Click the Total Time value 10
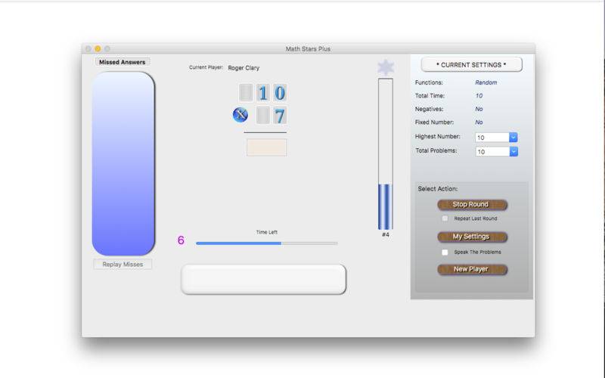The width and height of the screenshot is (605, 378). (x=479, y=96)
